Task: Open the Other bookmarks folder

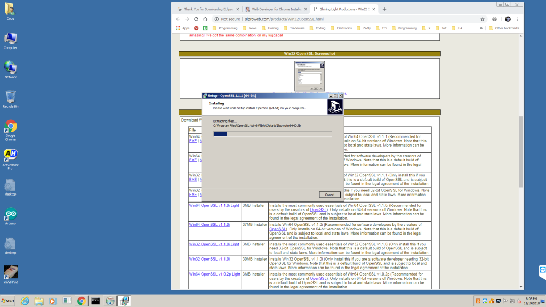Action: click(x=504, y=28)
